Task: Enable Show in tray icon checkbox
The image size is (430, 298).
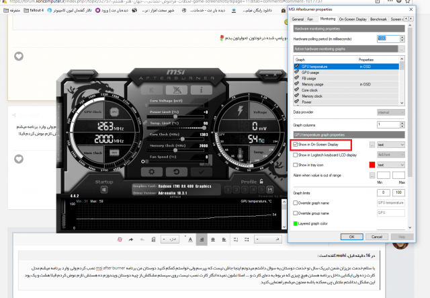Action: (295, 165)
